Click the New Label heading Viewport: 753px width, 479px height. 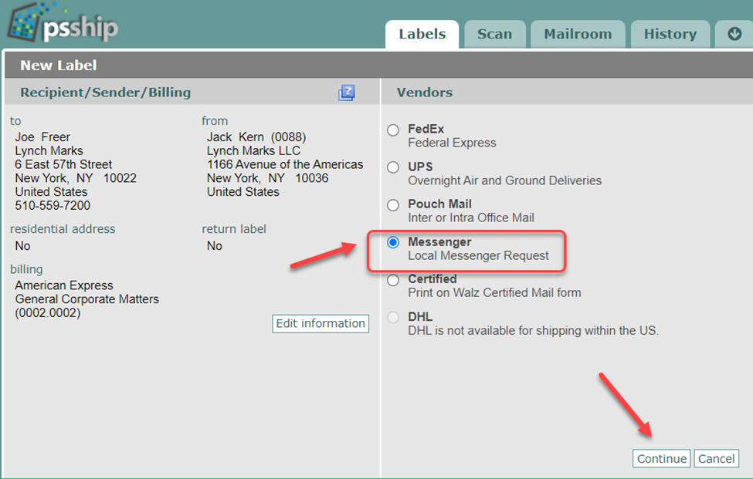point(59,66)
